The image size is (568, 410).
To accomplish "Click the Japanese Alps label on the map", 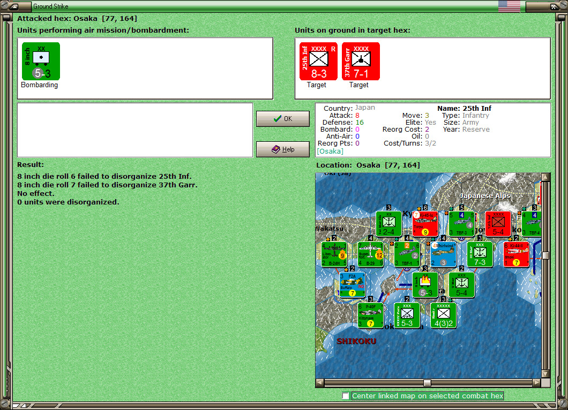I will click(485, 196).
